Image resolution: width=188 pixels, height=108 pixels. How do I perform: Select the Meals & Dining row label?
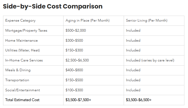[18, 70]
